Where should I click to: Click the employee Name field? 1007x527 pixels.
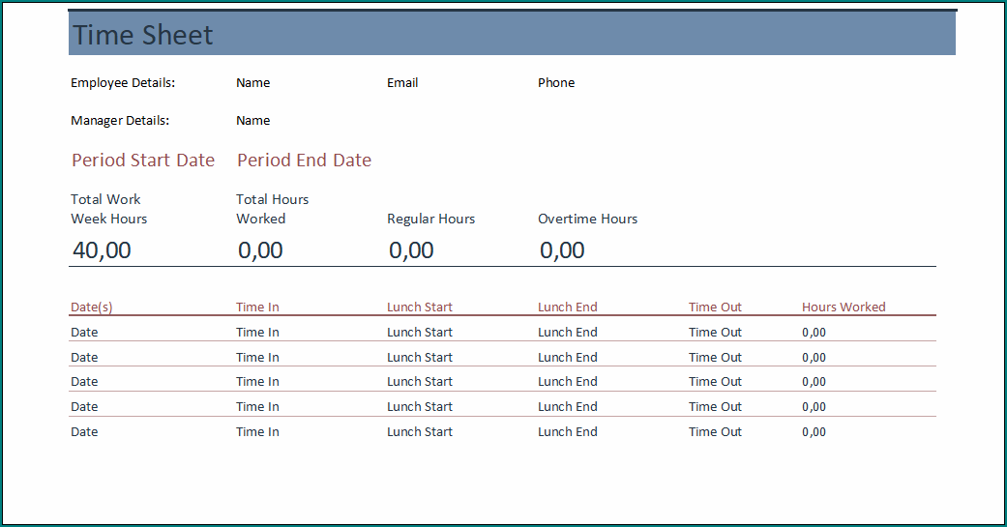click(253, 83)
